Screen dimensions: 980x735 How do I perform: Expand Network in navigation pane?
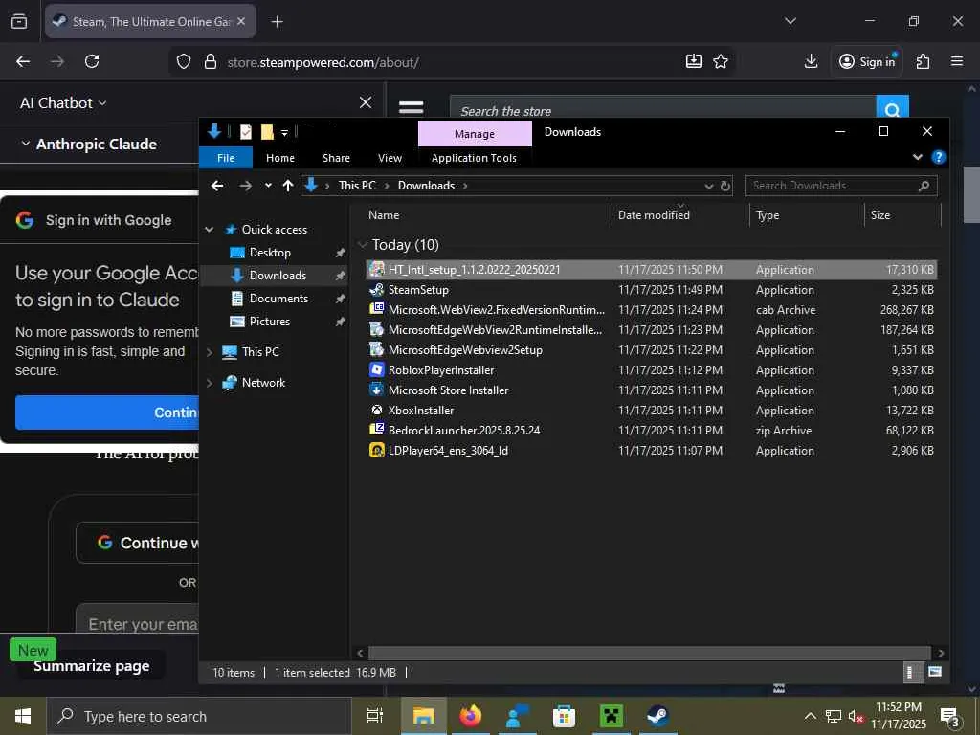tap(210, 383)
